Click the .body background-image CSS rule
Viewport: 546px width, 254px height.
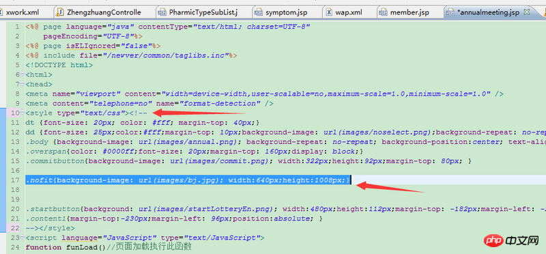click(285, 142)
